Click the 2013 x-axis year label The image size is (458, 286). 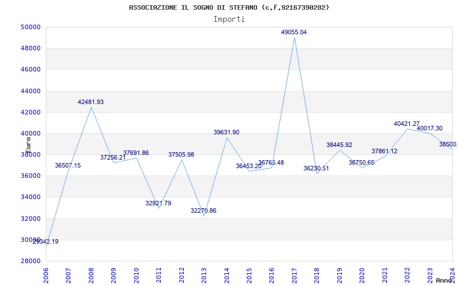[204, 276]
